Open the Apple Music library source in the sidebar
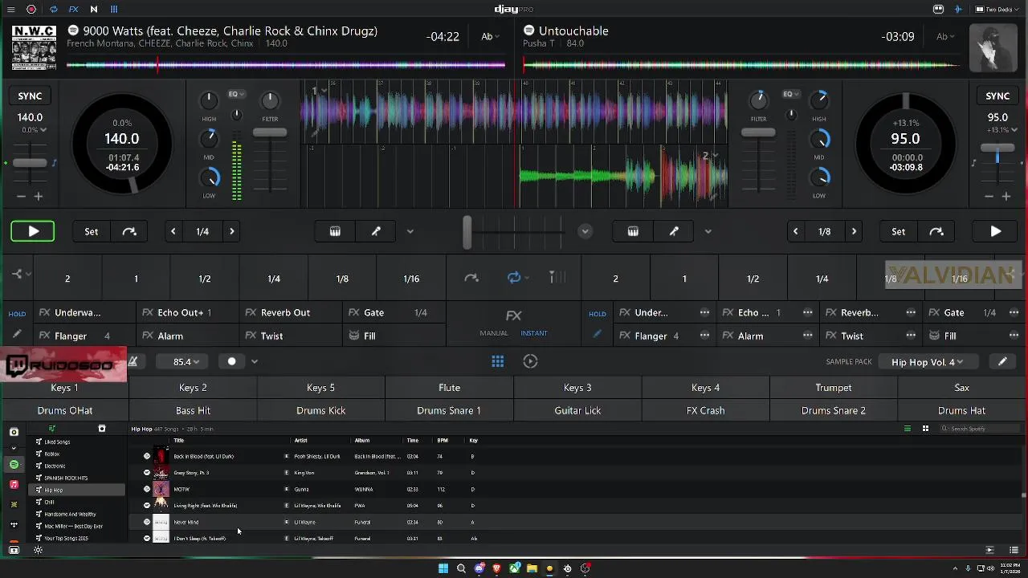 pos(14,485)
